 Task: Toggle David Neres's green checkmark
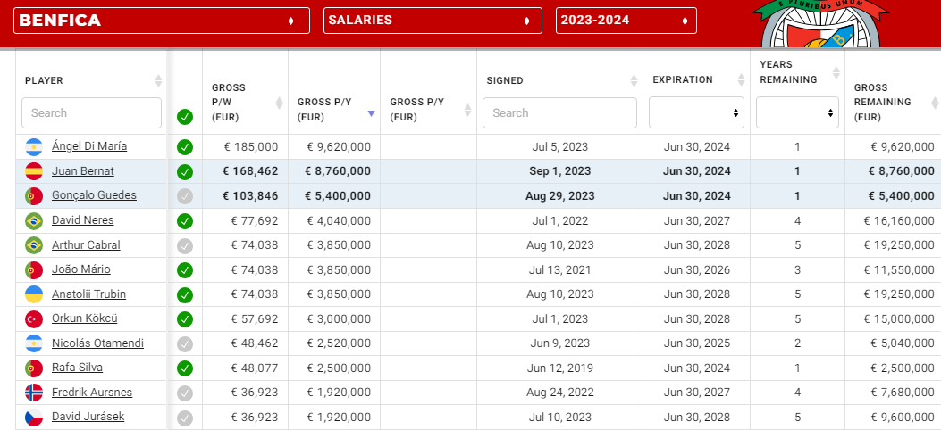[x=185, y=221]
